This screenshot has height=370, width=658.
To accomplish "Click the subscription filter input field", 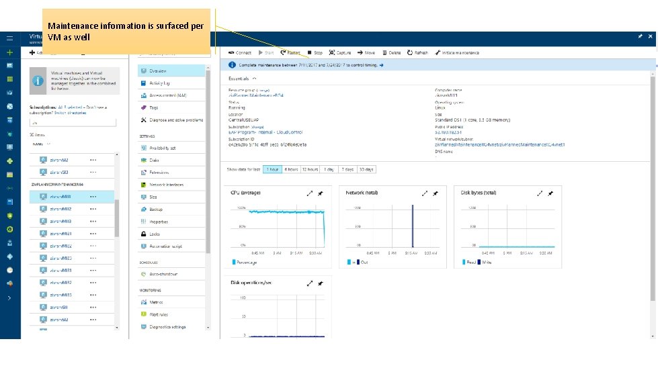I will [73, 123].
